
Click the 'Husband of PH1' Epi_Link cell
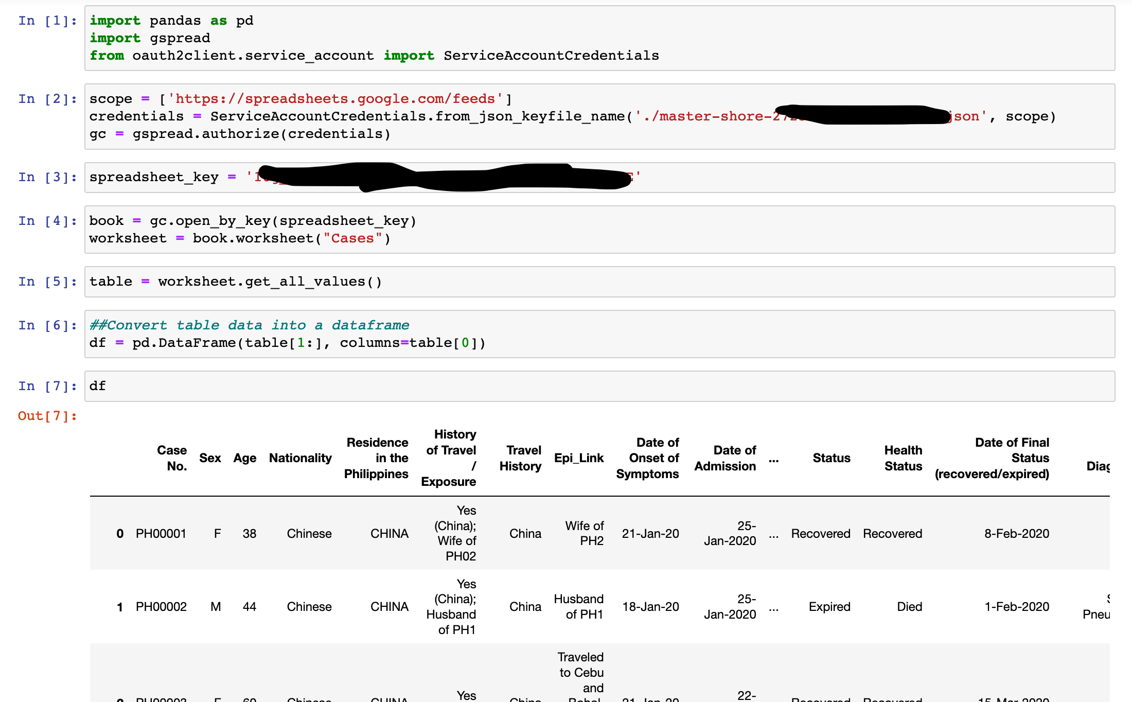coord(579,607)
